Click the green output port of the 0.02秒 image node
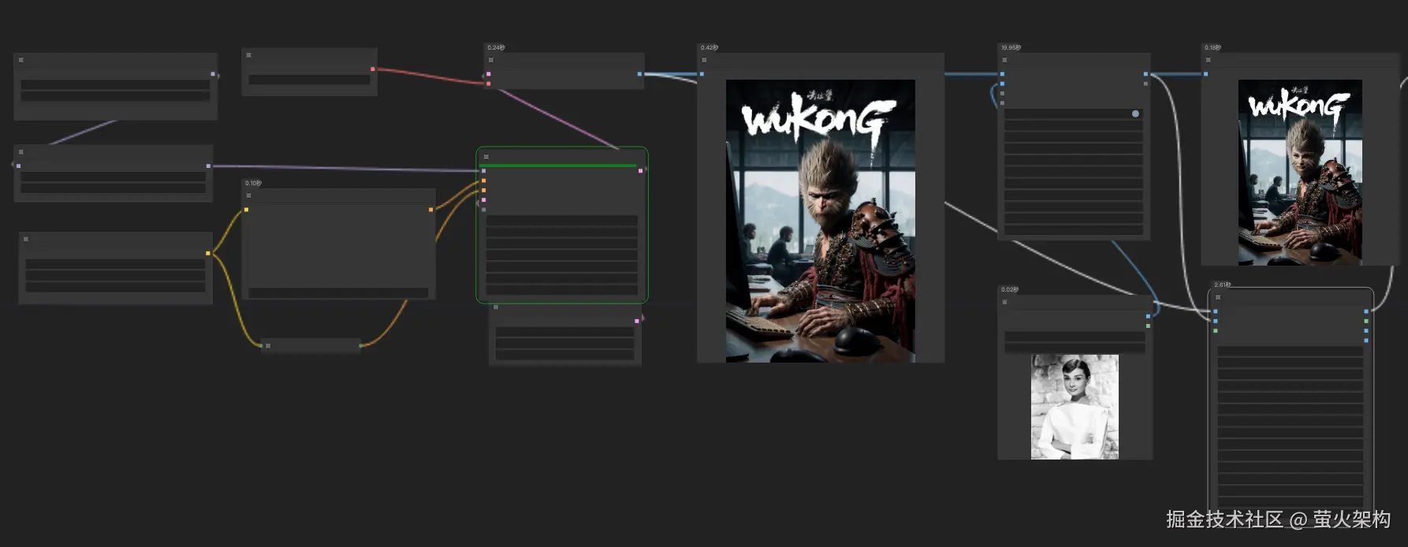Screen dimensions: 1408x547 pos(1148,326)
